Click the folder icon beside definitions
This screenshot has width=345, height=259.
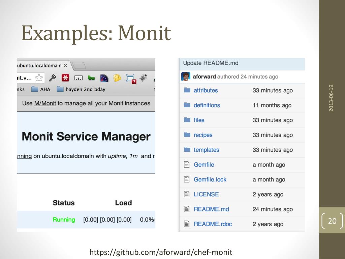pos(187,105)
